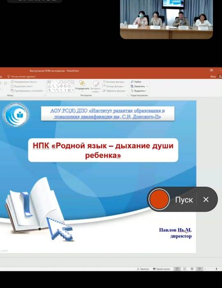Open Заливка фигуры shape fill

point(114,82)
